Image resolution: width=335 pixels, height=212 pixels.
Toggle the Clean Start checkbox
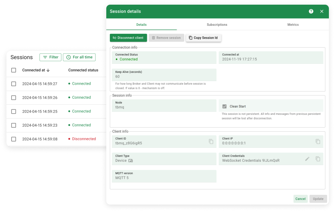224,106
